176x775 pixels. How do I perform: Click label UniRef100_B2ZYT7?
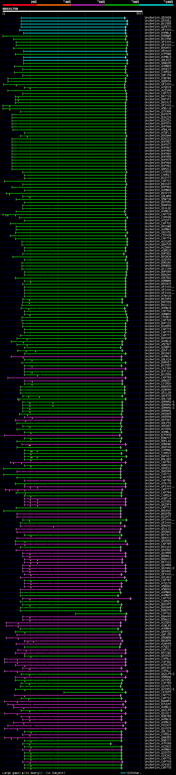[158, 178]
